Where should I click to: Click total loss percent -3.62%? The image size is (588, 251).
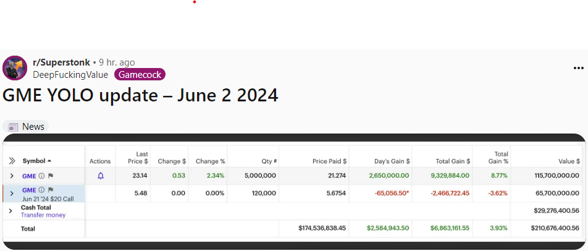click(498, 194)
